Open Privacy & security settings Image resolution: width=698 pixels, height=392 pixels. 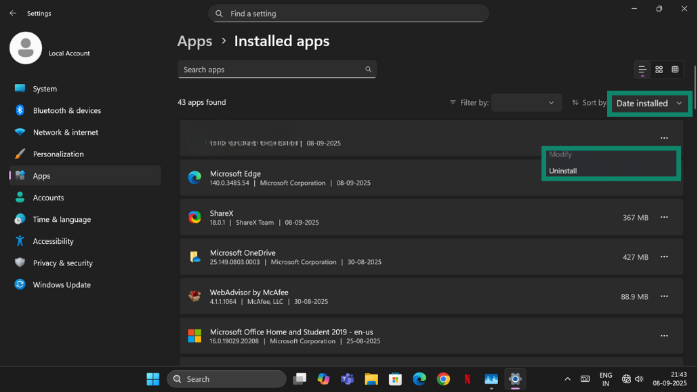[x=18, y=263]
